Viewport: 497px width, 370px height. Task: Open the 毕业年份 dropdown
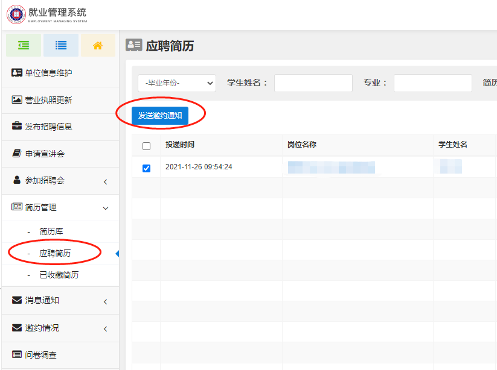pyautogui.click(x=176, y=83)
